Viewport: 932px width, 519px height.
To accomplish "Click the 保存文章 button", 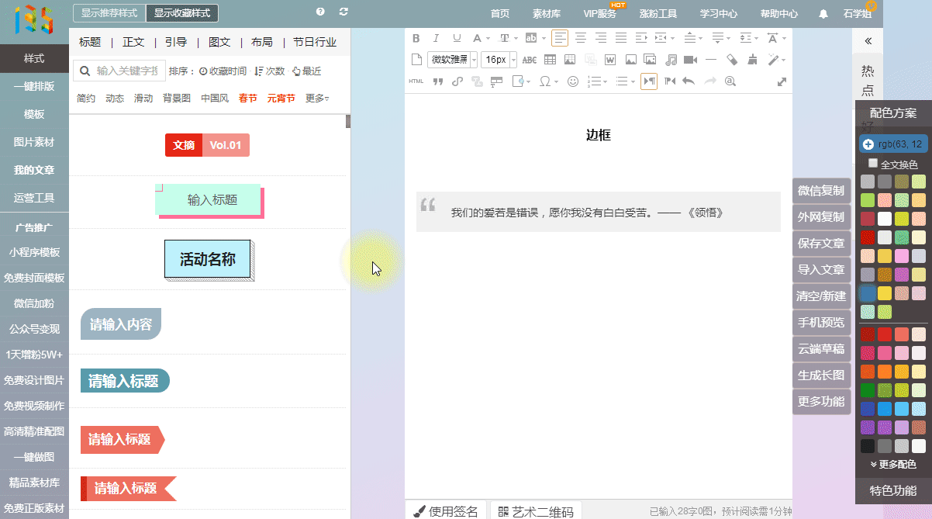I will (821, 244).
